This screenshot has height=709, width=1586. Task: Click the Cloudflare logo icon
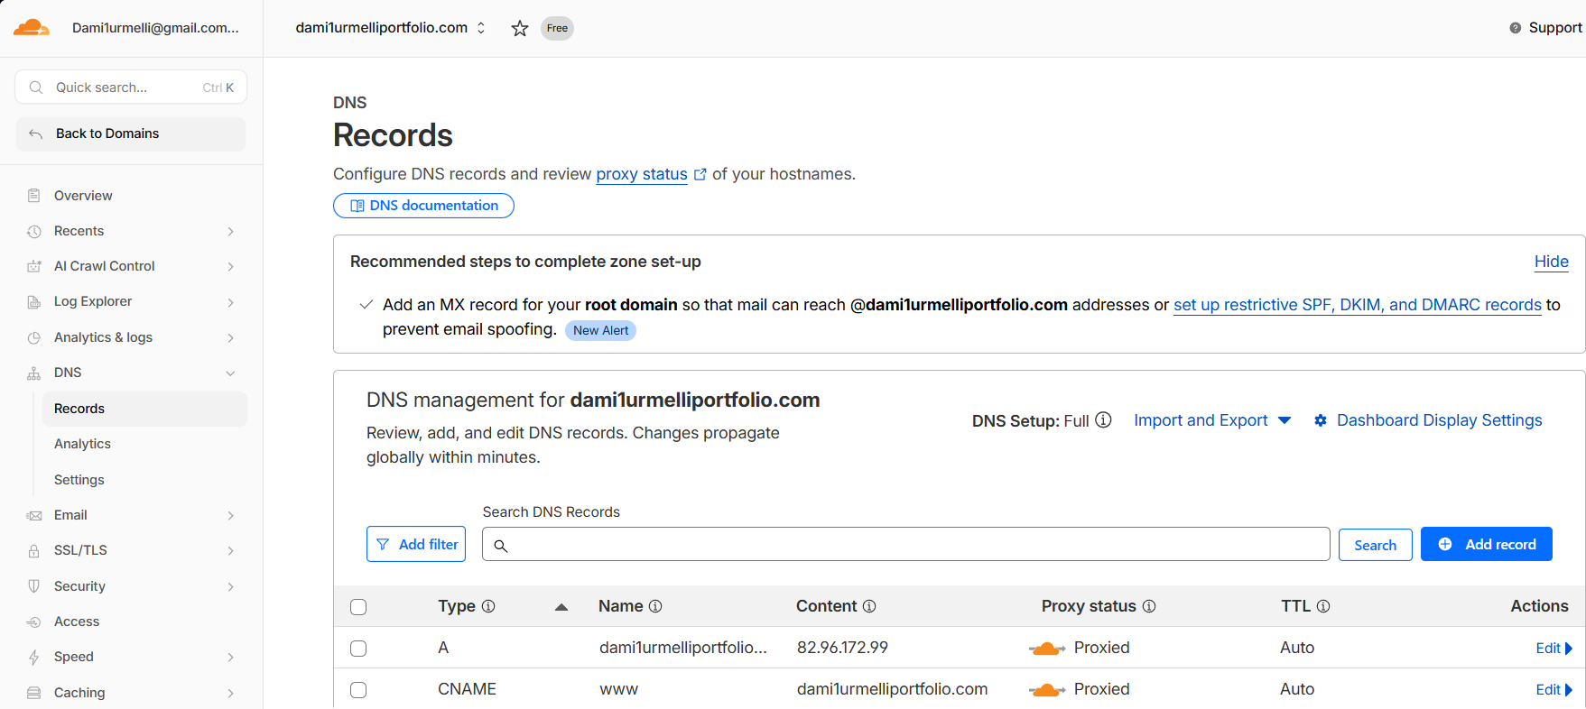tap(32, 27)
